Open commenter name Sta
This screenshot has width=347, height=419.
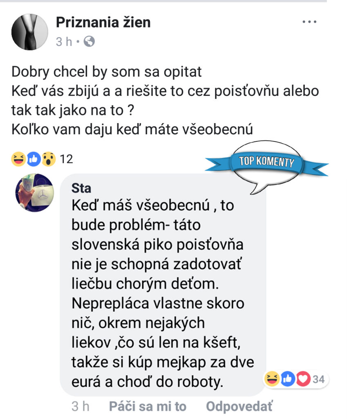tap(81, 188)
